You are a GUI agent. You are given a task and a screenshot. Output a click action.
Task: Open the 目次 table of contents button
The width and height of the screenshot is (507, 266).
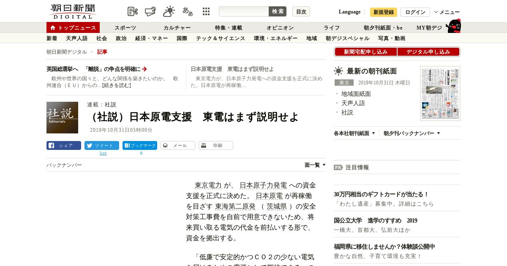pos(301,11)
